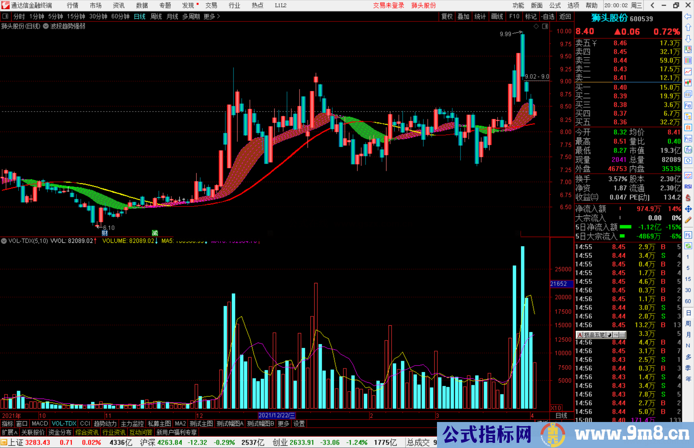
Task: Open the F12 trading sidebar icon
Action: click(x=688, y=139)
